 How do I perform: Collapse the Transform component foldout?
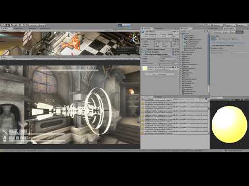point(142,40)
